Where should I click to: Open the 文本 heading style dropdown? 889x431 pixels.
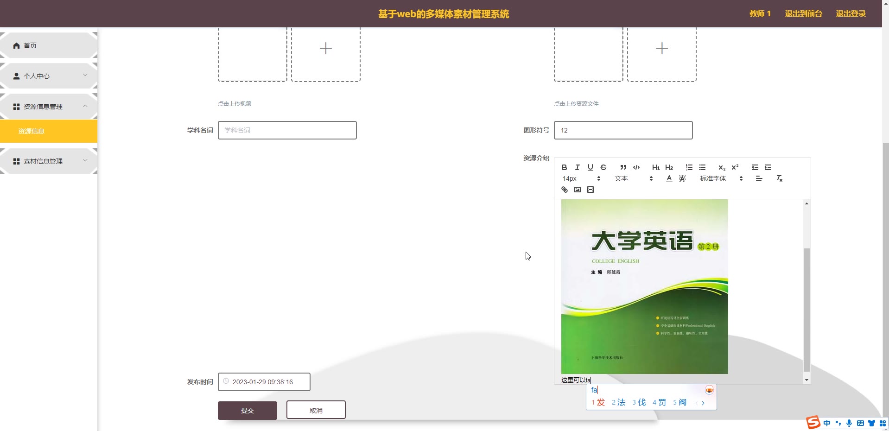[x=634, y=178]
